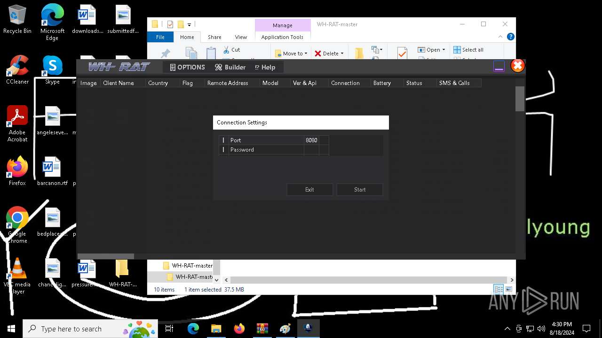The width and height of the screenshot is (602, 338).
Task: Click the Start button in Connection Settings
Action: tap(360, 190)
